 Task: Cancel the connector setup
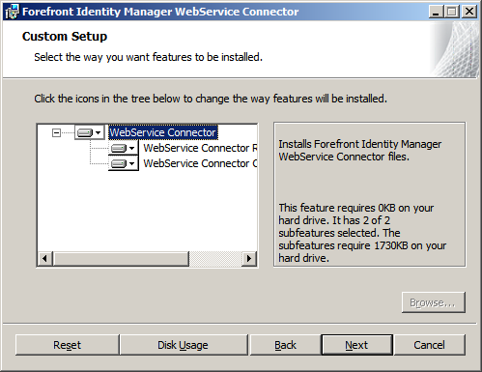pyautogui.click(x=430, y=345)
